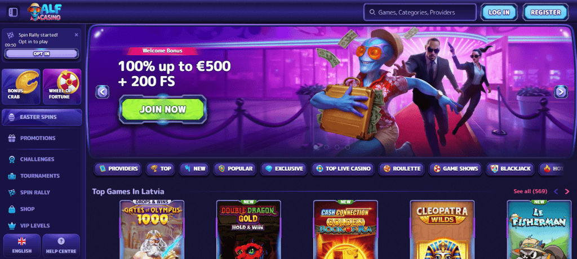Open the Wheel of Fortune tile
This screenshot has width=577, height=259.
pyautogui.click(x=62, y=87)
